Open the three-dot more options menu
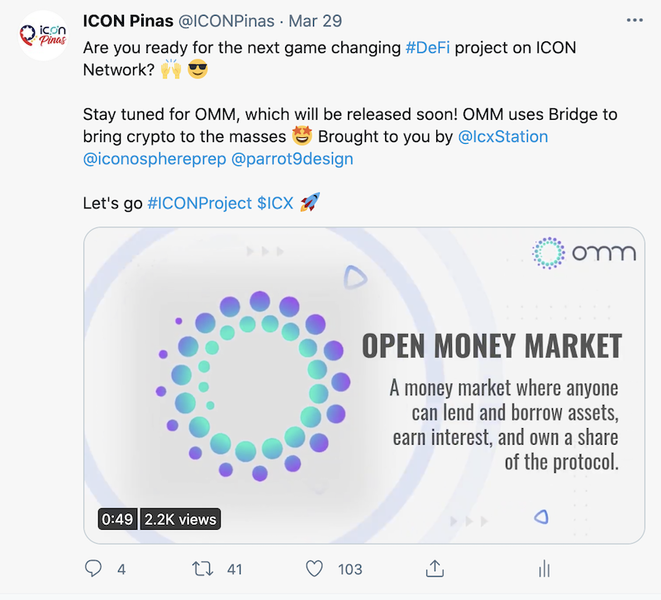 [x=635, y=19]
